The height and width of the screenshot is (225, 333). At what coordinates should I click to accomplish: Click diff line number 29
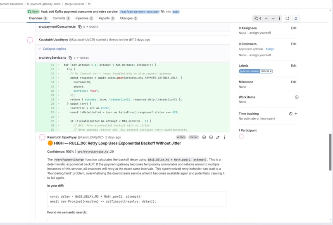(x=52, y=130)
